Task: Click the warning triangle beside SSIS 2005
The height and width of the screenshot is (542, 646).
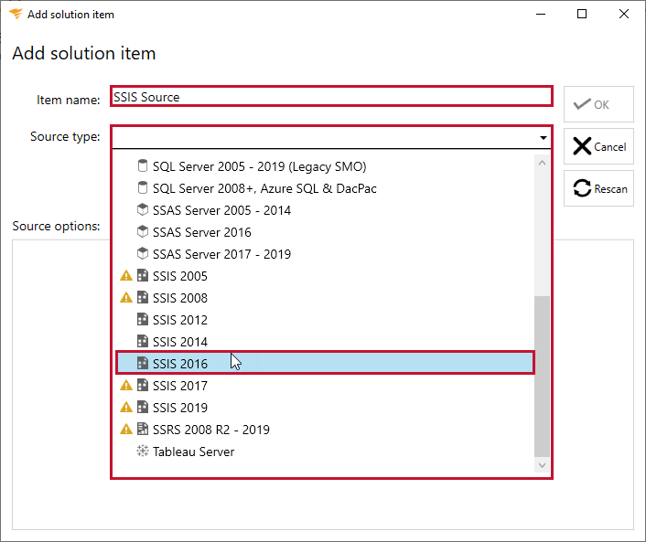Action: pyautogui.click(x=126, y=276)
